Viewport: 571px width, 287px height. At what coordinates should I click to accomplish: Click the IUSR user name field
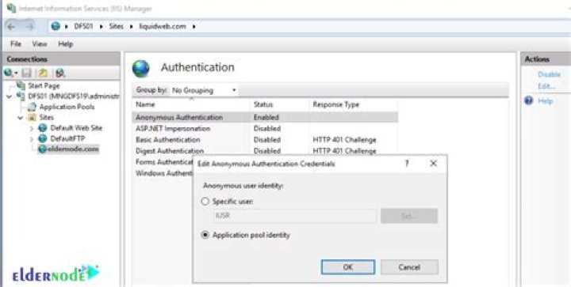(x=294, y=217)
